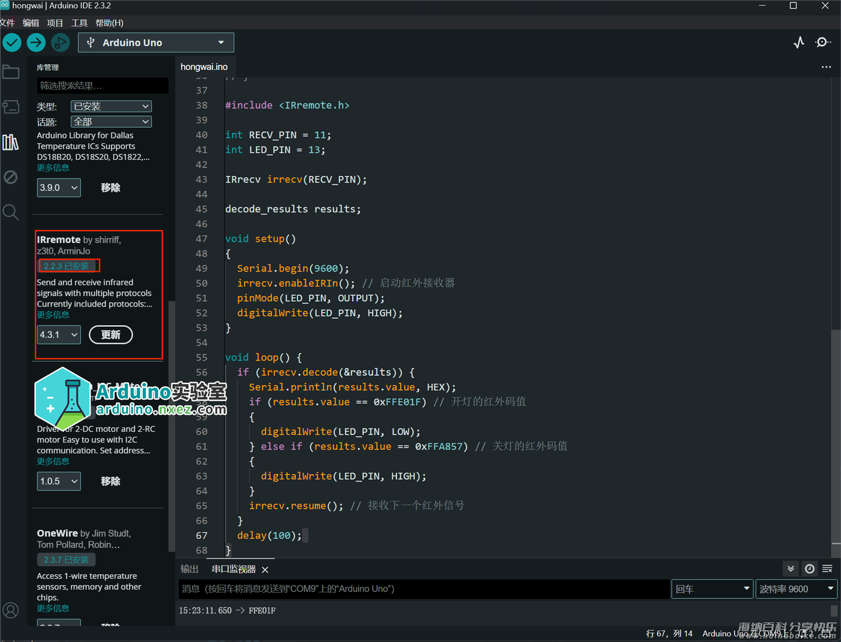Click line 65 irrecv.resume();
The width and height of the screenshot is (841, 642).
297,505
